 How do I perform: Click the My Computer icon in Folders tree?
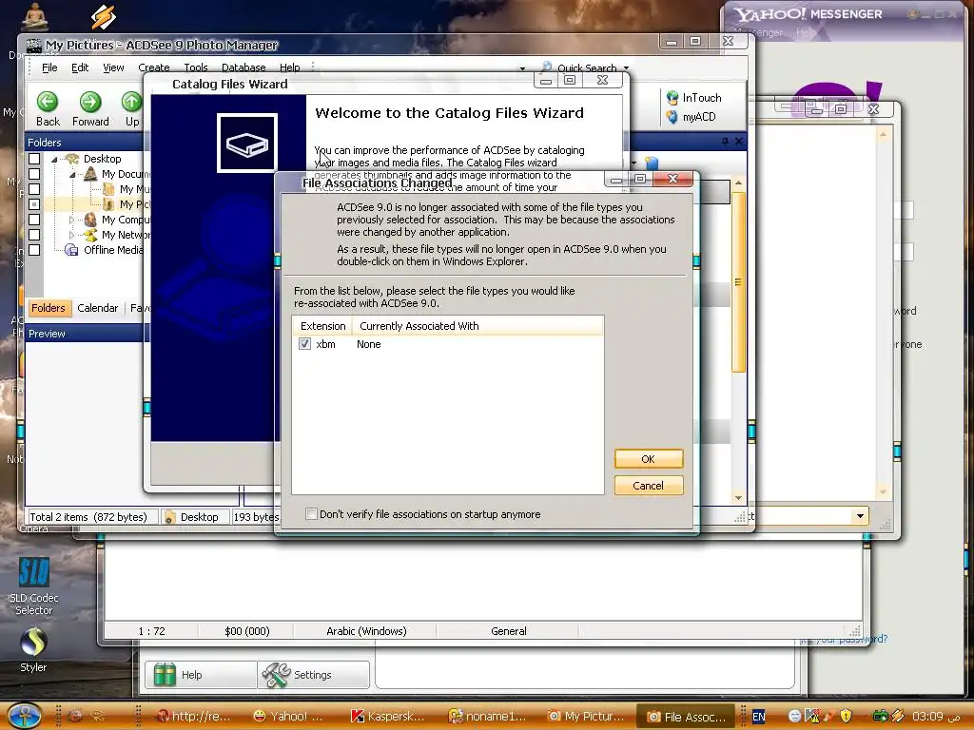(90, 220)
